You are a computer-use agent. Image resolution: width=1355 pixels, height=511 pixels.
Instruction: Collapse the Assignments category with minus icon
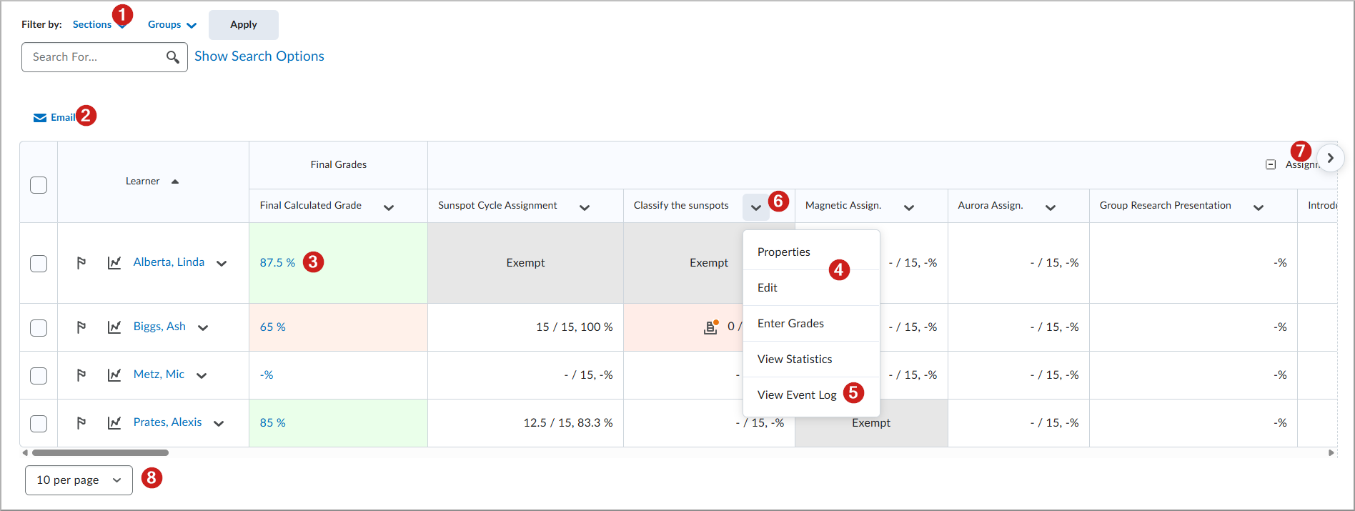(1271, 165)
